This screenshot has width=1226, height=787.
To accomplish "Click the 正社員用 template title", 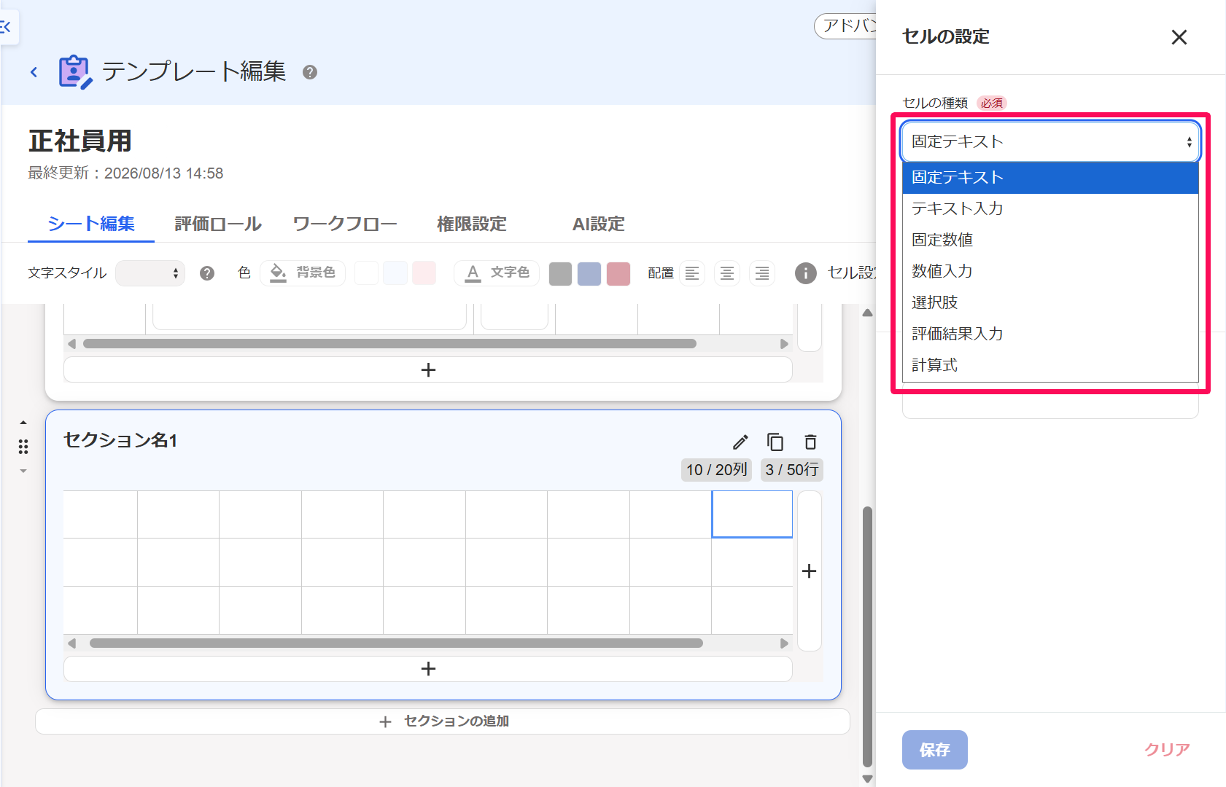I will pyautogui.click(x=80, y=141).
